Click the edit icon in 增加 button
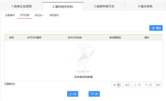This screenshot has width=166, height=101. pos(153,28)
